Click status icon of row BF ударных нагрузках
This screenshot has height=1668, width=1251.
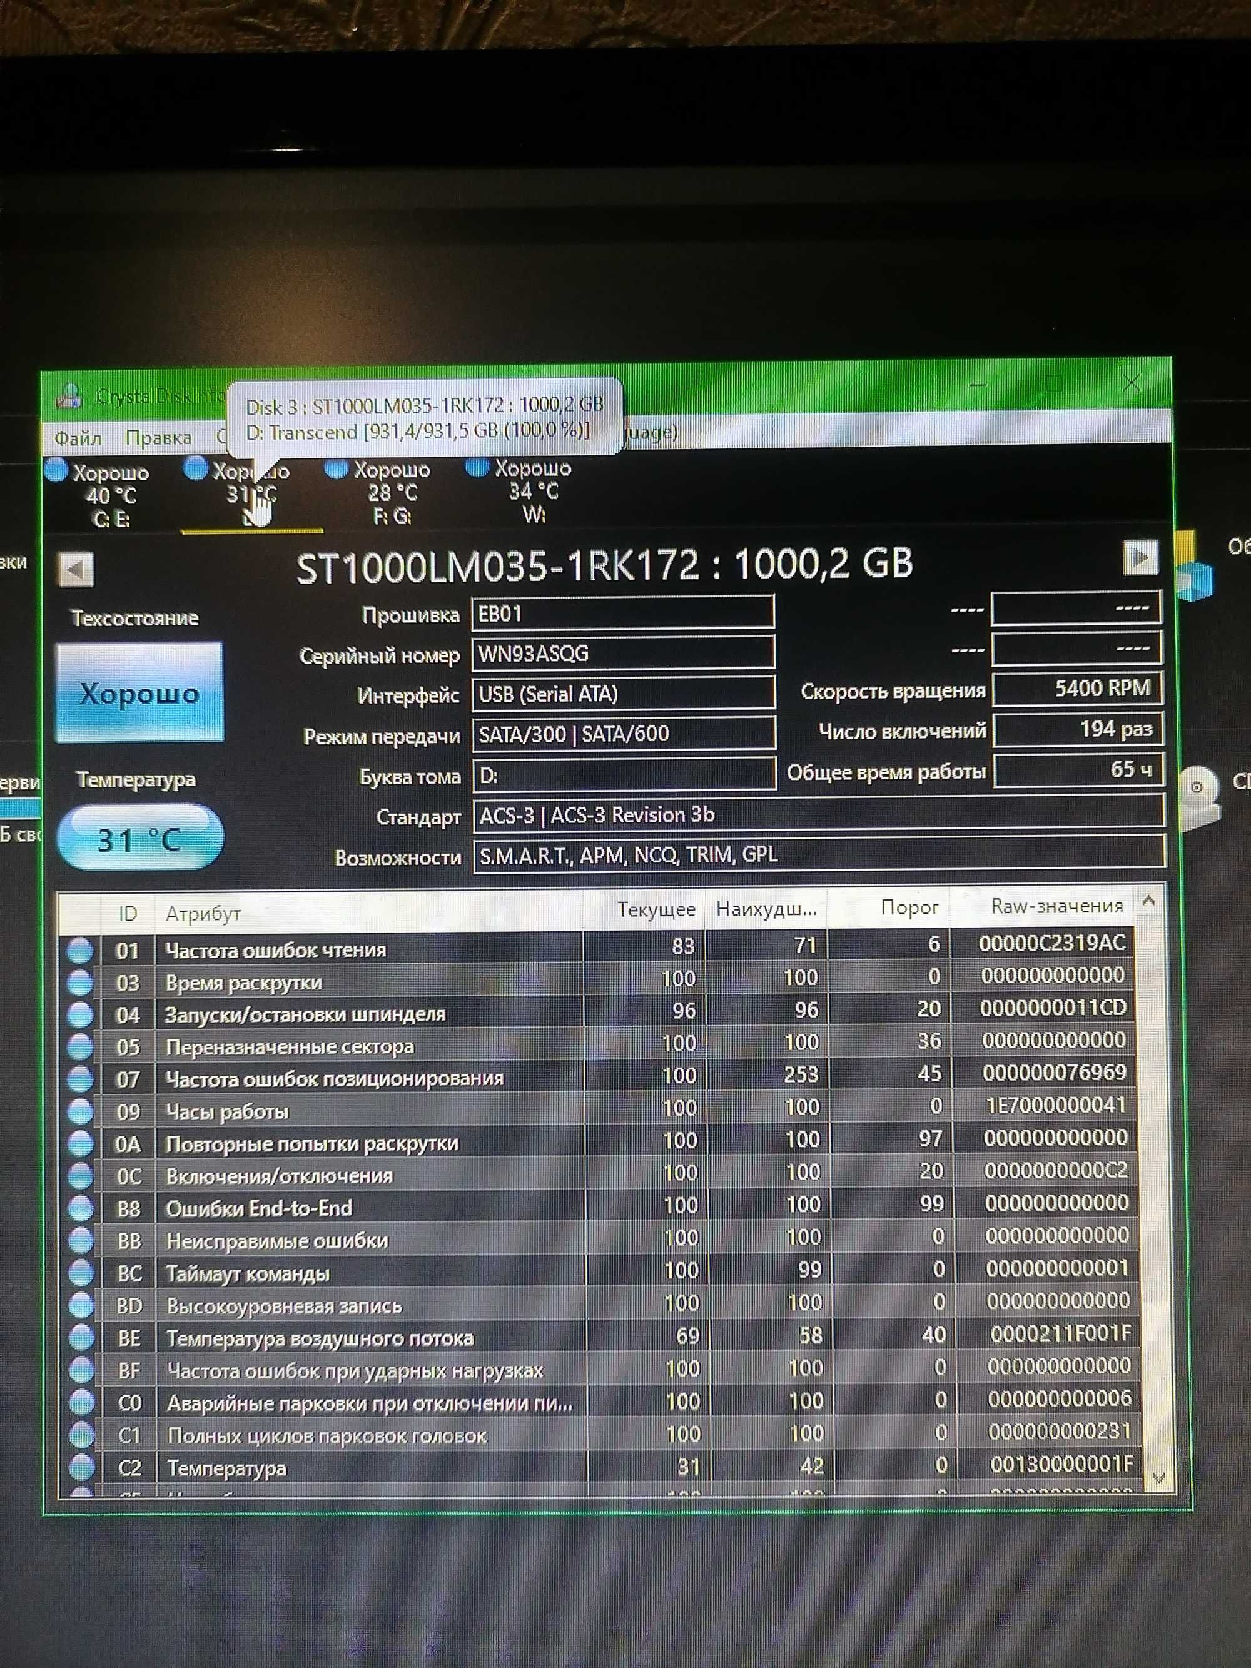pos(81,1371)
